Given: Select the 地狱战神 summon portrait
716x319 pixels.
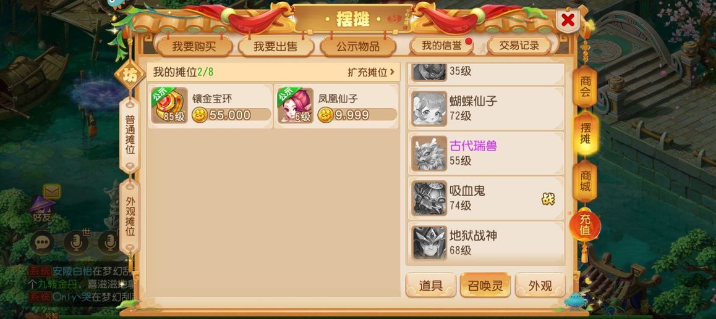Looking at the screenshot, I should [x=428, y=242].
